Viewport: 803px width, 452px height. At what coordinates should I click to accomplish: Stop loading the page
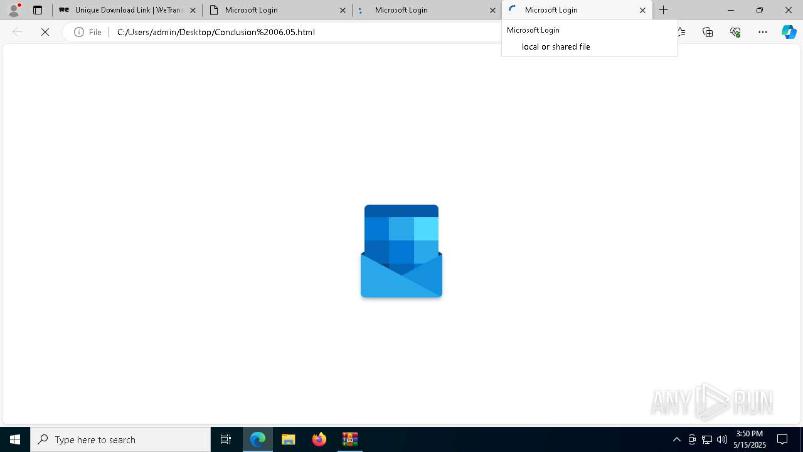(x=45, y=32)
